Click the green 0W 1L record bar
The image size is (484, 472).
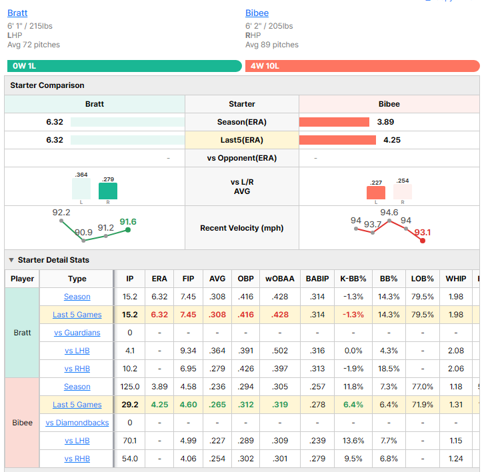[125, 66]
